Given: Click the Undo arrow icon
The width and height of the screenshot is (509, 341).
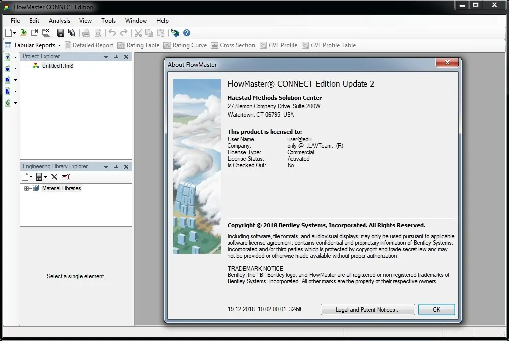Looking at the screenshot, I should [112, 33].
